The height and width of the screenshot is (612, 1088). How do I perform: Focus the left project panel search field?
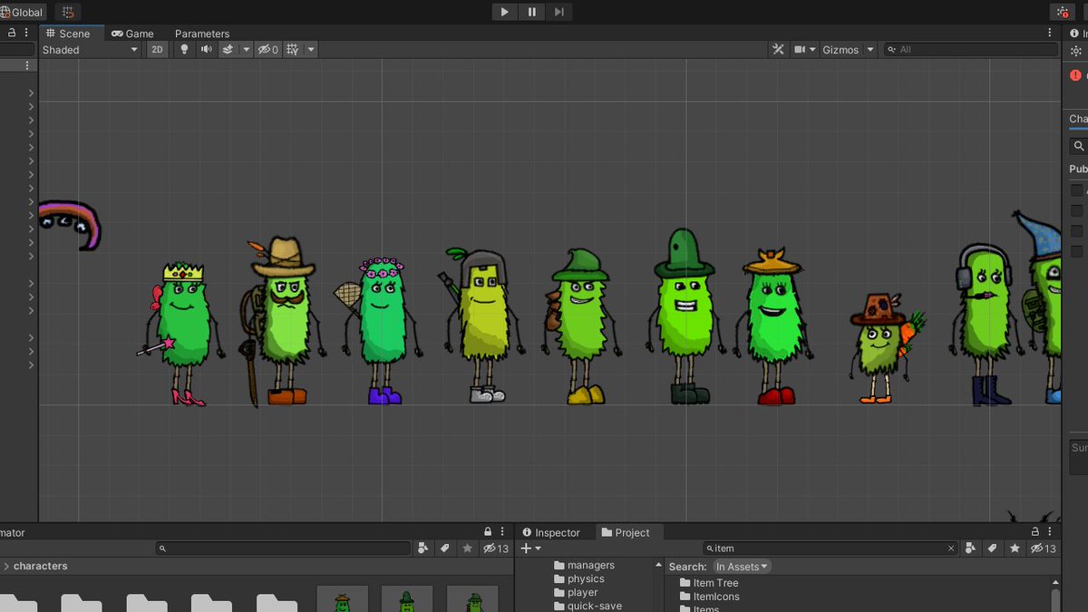coord(283,549)
